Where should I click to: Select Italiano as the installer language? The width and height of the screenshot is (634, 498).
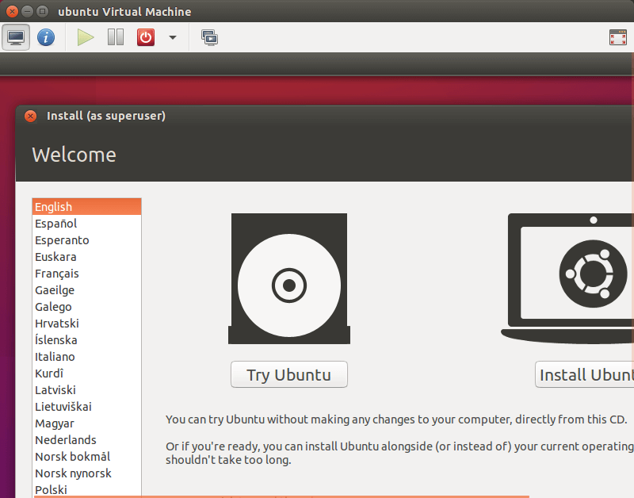pyautogui.click(x=55, y=357)
